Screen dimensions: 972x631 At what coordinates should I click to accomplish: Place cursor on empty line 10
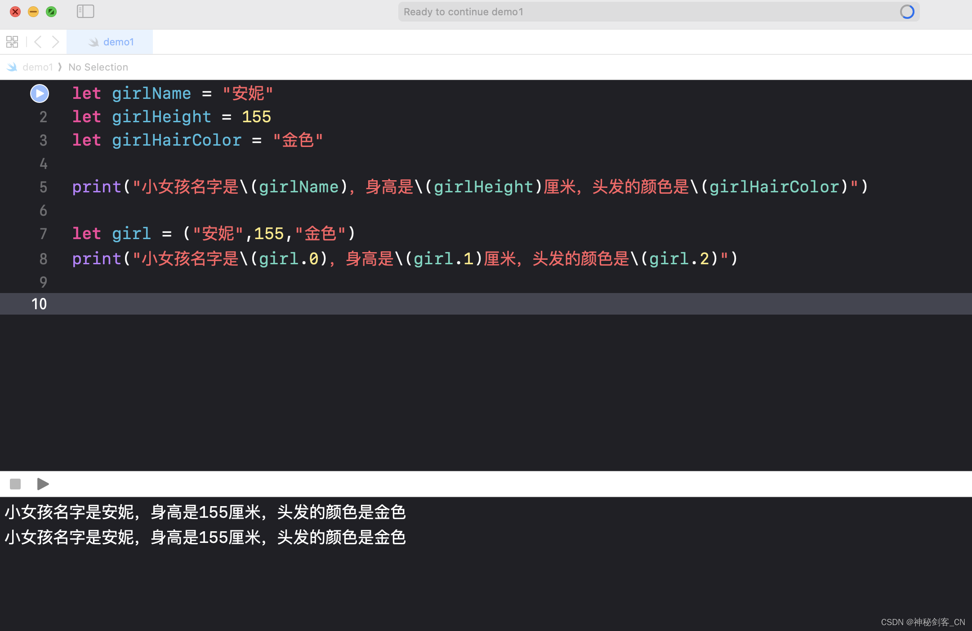[270, 304]
